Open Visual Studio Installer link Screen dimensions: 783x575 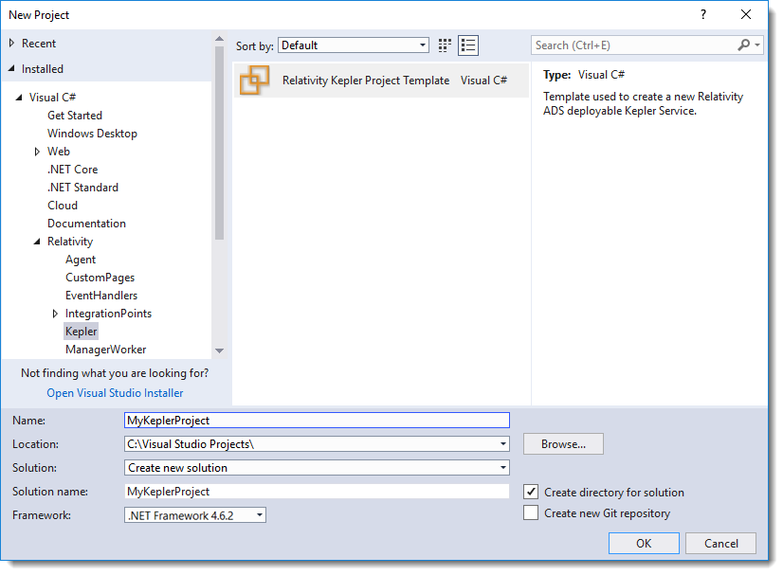115,393
